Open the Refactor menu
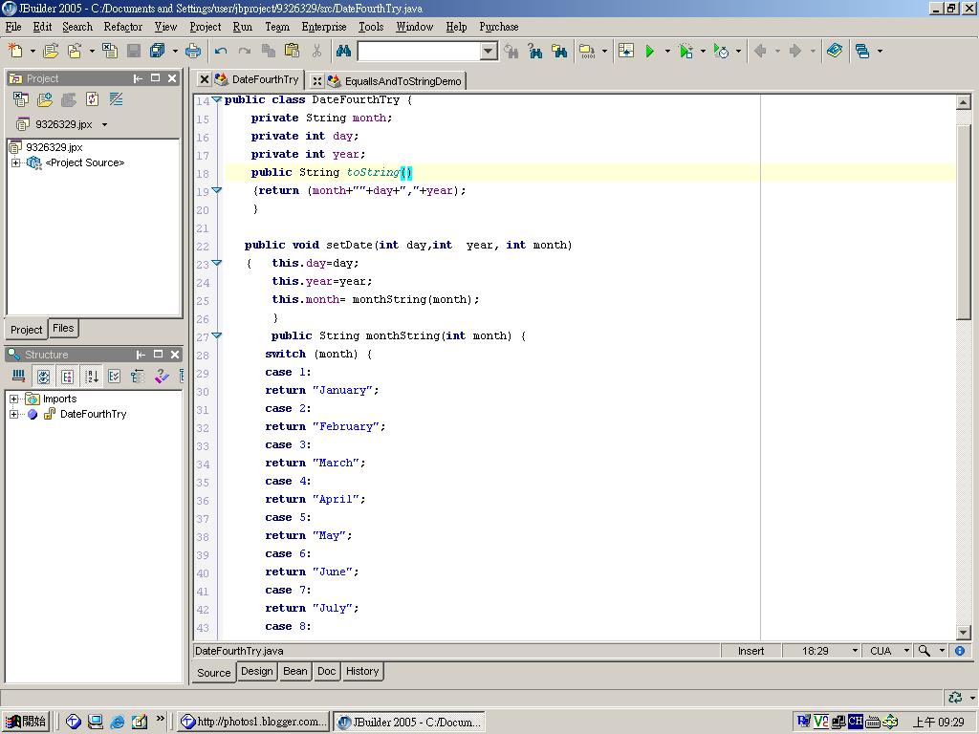Image resolution: width=979 pixels, height=734 pixels. [122, 27]
